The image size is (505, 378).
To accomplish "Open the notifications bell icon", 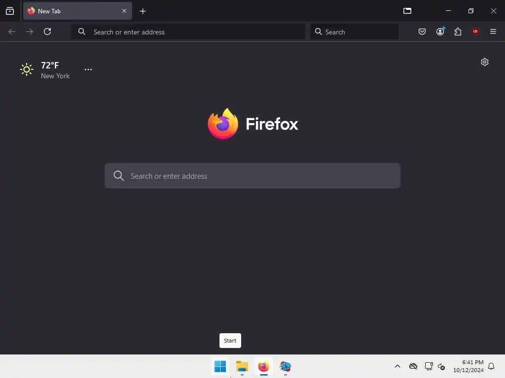I will [x=492, y=366].
